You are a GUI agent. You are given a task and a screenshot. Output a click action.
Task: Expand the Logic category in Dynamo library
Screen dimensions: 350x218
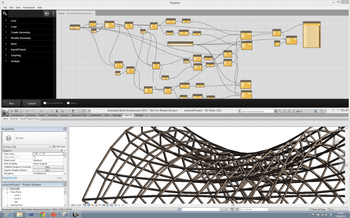(x=6, y=26)
